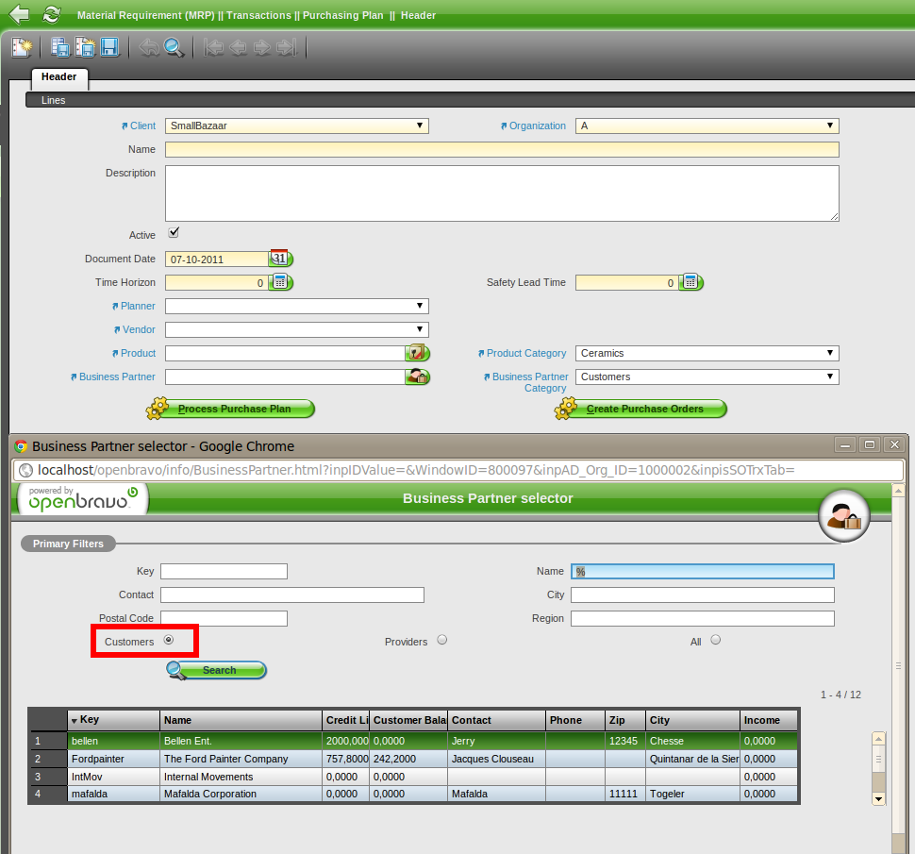Jump to the first record

[x=213, y=47]
